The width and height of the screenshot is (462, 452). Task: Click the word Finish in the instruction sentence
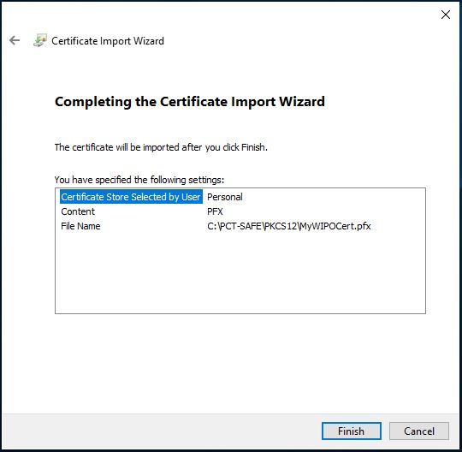(x=253, y=147)
